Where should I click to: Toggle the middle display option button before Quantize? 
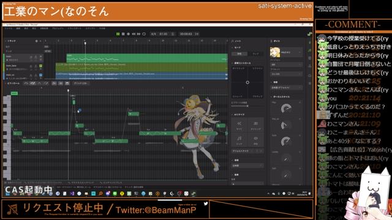coord(61,83)
